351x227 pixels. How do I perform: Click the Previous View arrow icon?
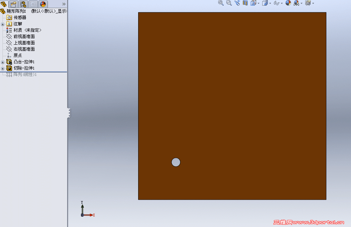pos(237,3)
